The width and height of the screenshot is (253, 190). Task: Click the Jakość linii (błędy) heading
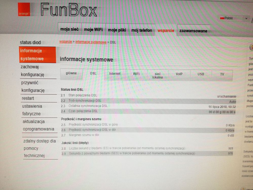pyautogui.click(x=75, y=143)
